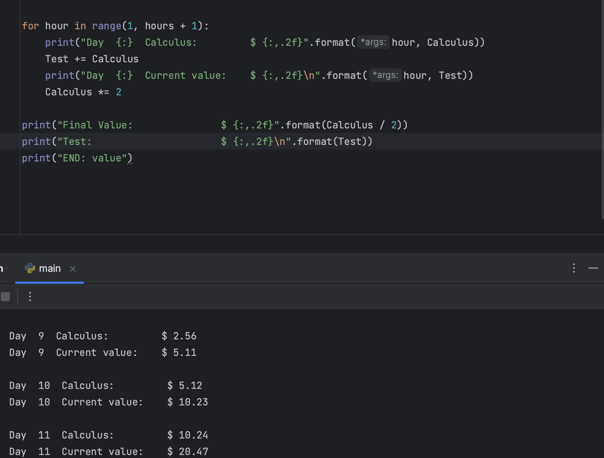Click the Python icon on the main run tab
Viewport: 604px width, 458px height.
(30, 268)
